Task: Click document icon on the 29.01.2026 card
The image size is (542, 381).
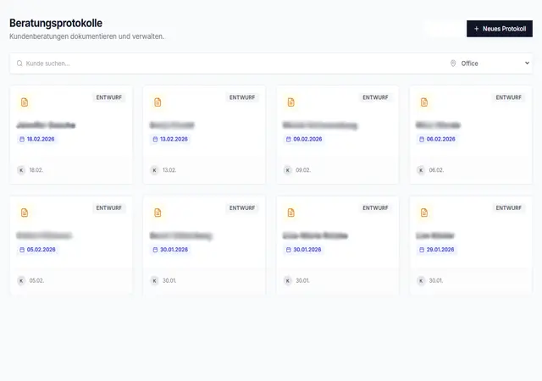Action: (x=424, y=213)
